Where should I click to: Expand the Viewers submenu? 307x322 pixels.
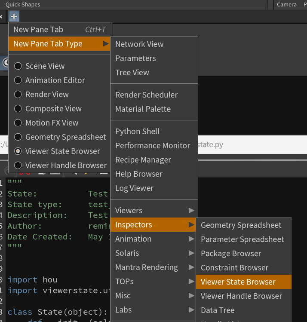point(154,211)
